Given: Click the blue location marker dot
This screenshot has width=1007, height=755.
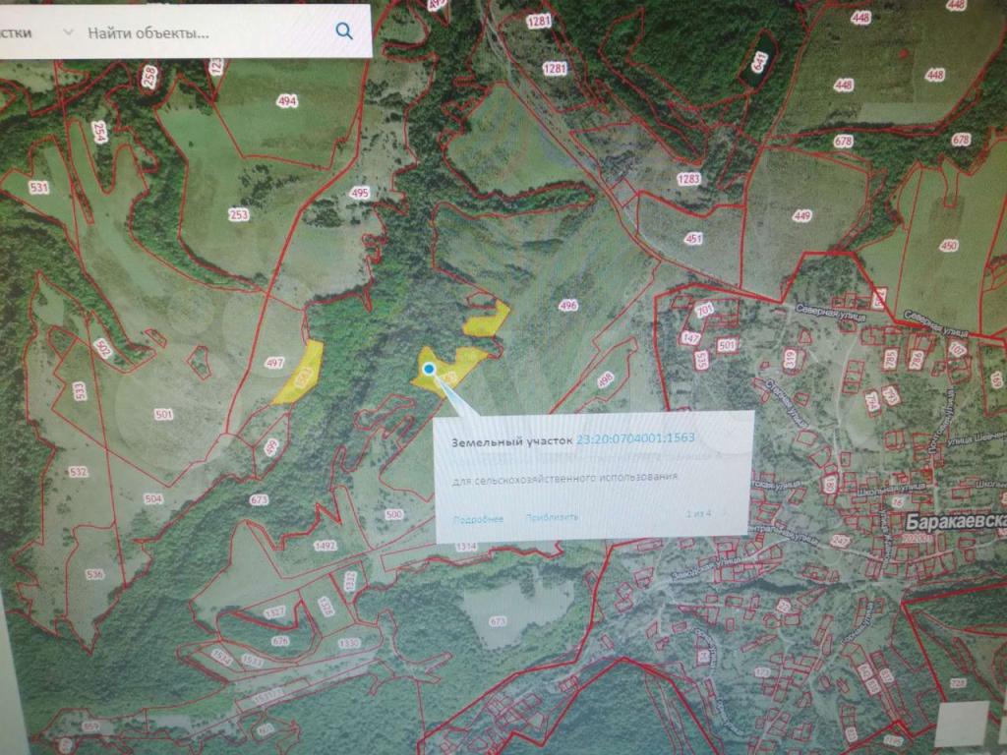Looking at the screenshot, I should coord(429,370).
